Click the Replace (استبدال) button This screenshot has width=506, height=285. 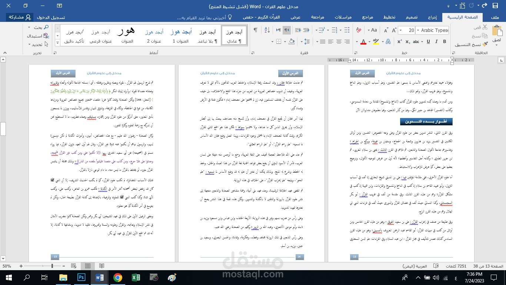point(38,36)
